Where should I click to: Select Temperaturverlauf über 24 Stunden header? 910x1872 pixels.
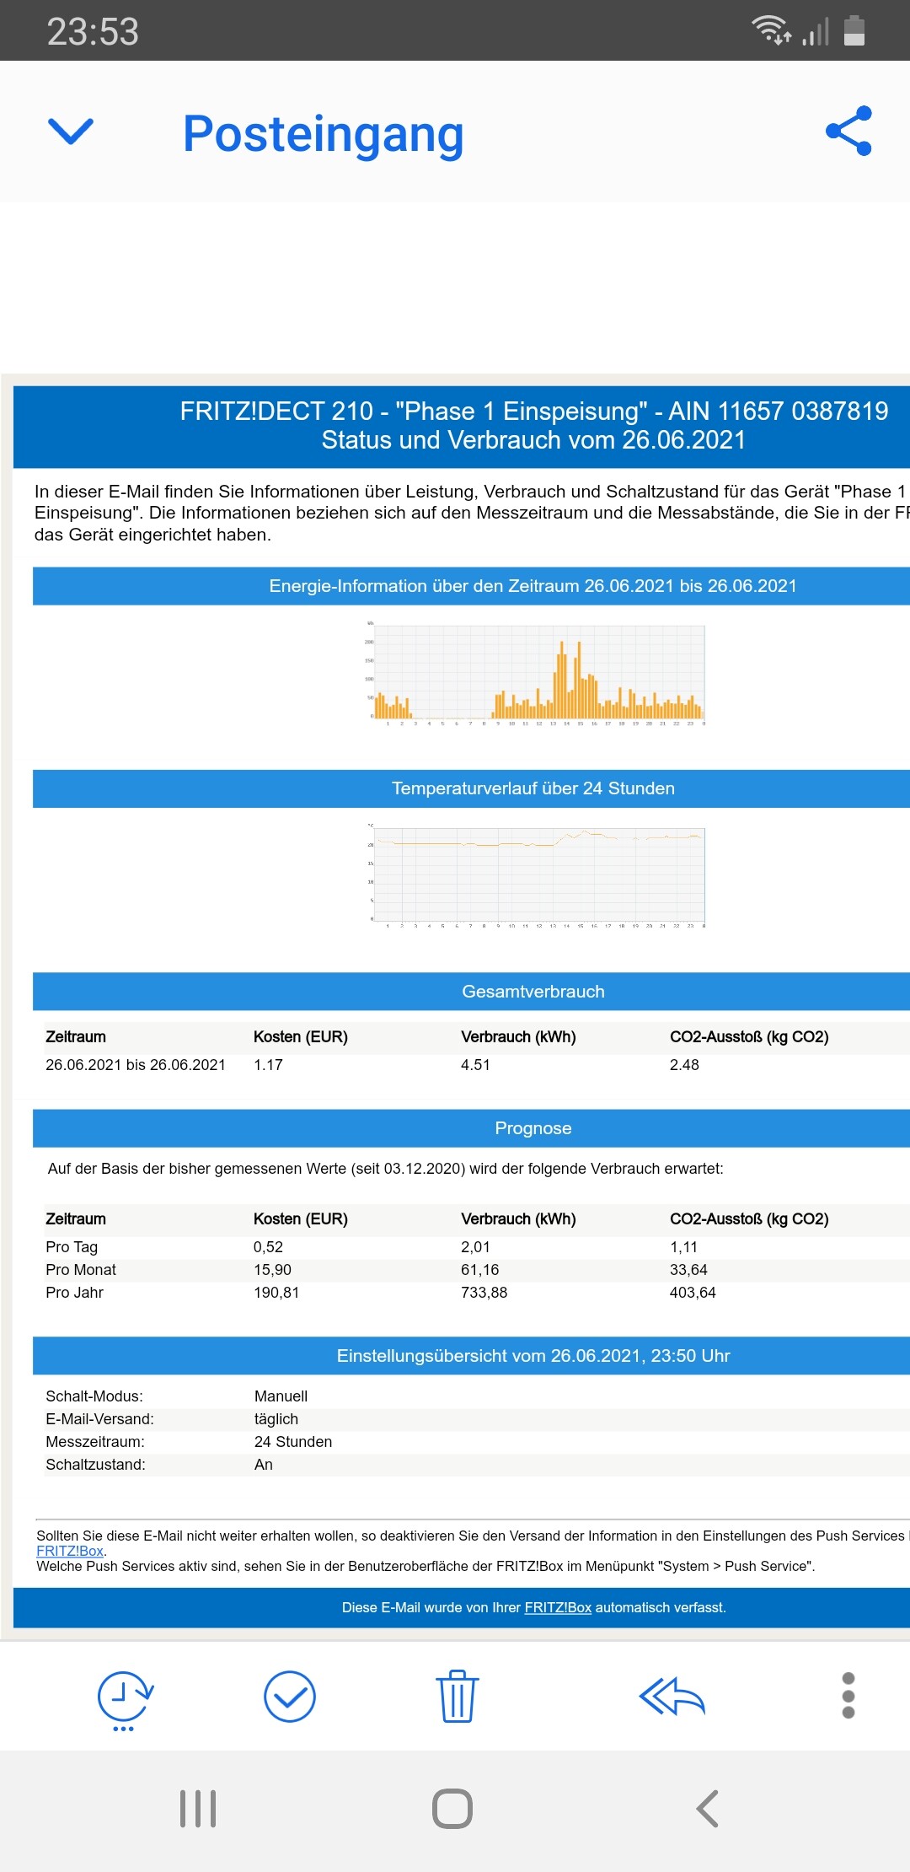[472, 788]
